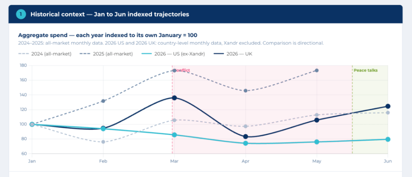The height and width of the screenshot is (177, 412).
Task: Click the 2026 UK March peak data point
Action: click(174, 98)
